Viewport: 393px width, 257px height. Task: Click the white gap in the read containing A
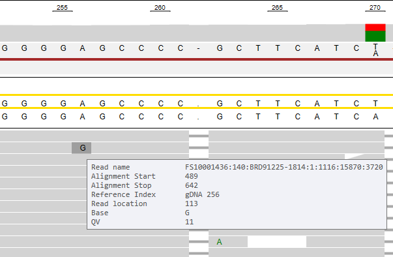[277, 242]
